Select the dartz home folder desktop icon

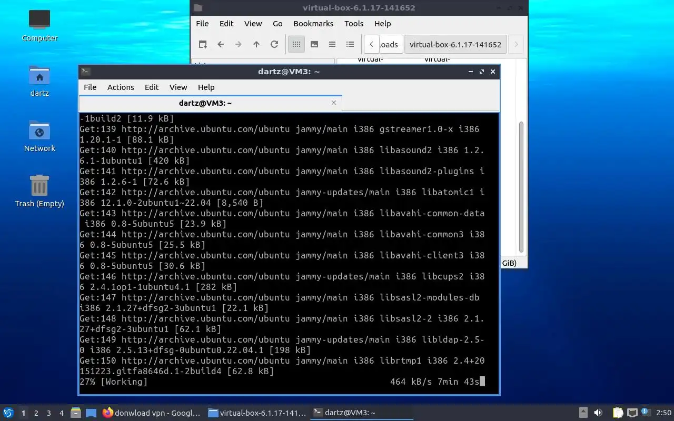coord(39,81)
